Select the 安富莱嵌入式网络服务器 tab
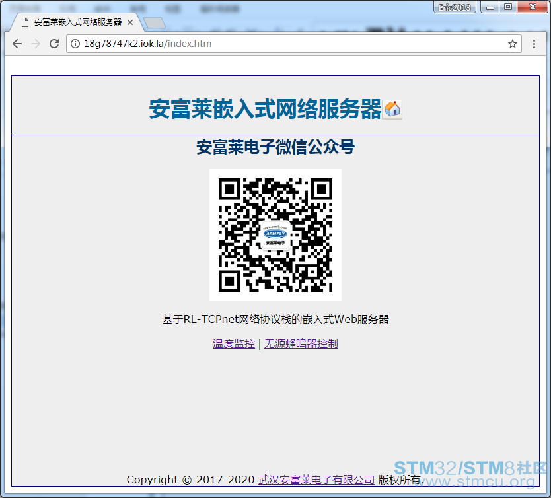551x498 pixels. click(77, 22)
